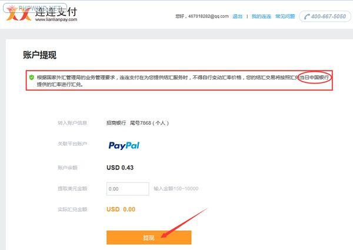Click the phone icon beside 400-667-5050
The height and width of the screenshot is (250, 353).
point(307,16)
